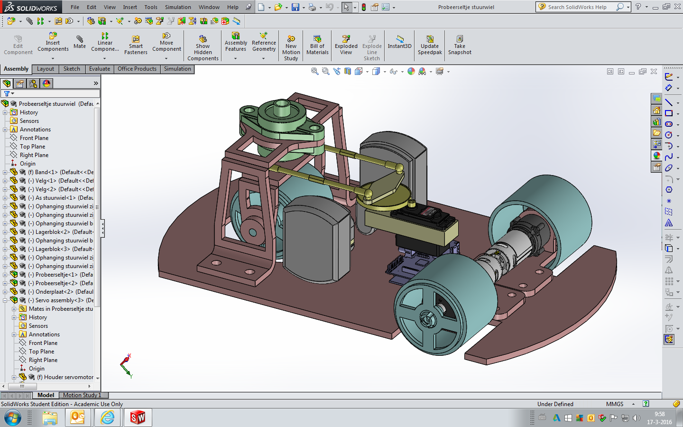Open Bill of Materials tool
683x427 pixels.
pyautogui.click(x=317, y=45)
